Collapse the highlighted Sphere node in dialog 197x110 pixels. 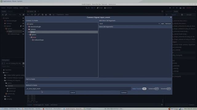(28, 32)
